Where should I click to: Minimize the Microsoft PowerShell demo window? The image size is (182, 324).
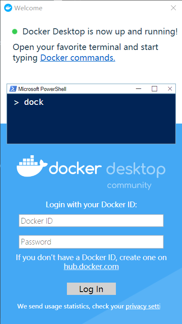click(139, 89)
